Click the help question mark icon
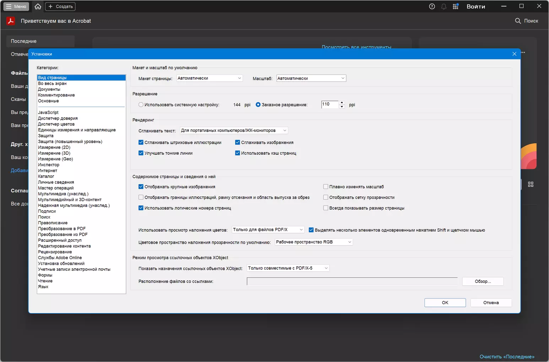Image resolution: width=549 pixels, height=362 pixels. pyautogui.click(x=432, y=6)
